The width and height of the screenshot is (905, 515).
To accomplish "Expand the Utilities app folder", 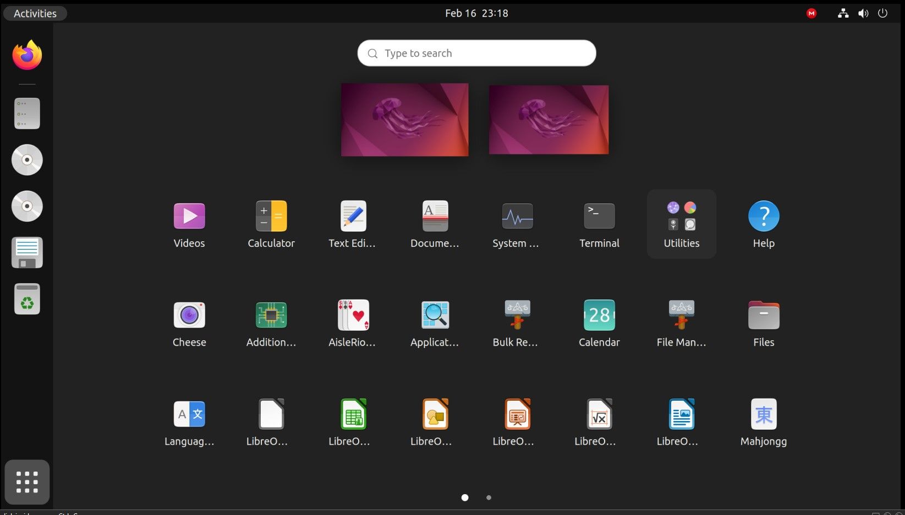I will tap(681, 216).
